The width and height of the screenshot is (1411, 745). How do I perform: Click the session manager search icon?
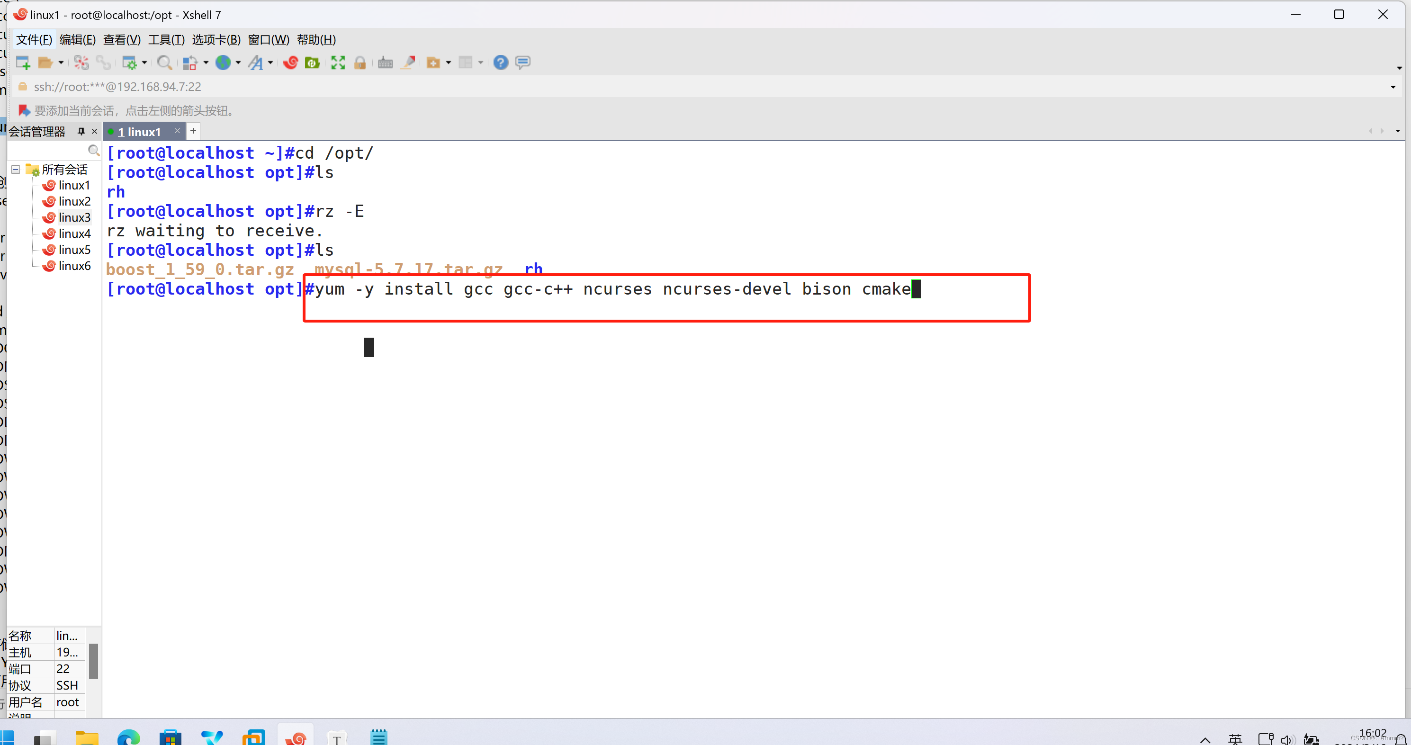tap(94, 150)
